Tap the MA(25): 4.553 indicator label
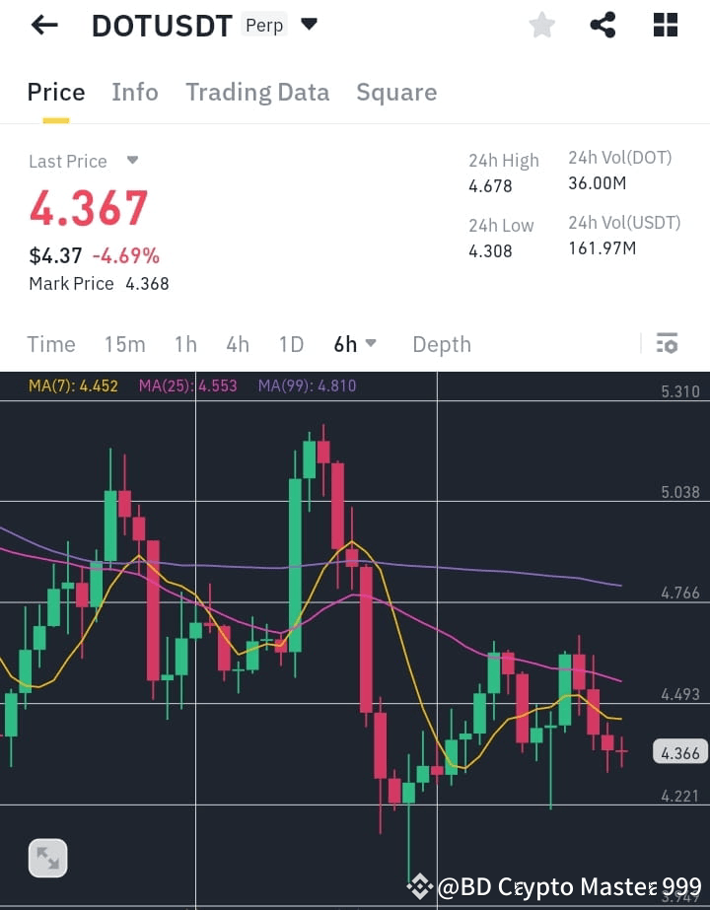710x910 pixels. click(187, 385)
